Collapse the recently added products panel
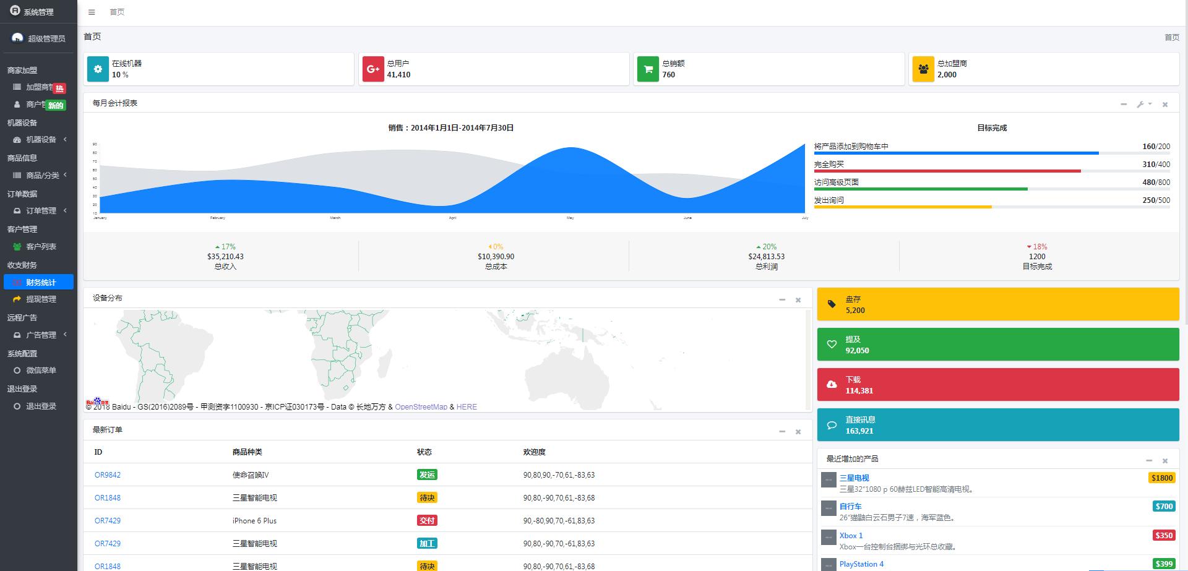Viewport: 1188px width, 571px height. click(1149, 460)
